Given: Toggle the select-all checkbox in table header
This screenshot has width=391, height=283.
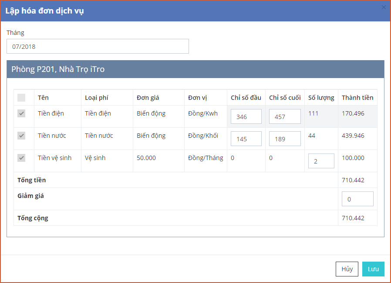Looking at the screenshot, I should (21, 98).
